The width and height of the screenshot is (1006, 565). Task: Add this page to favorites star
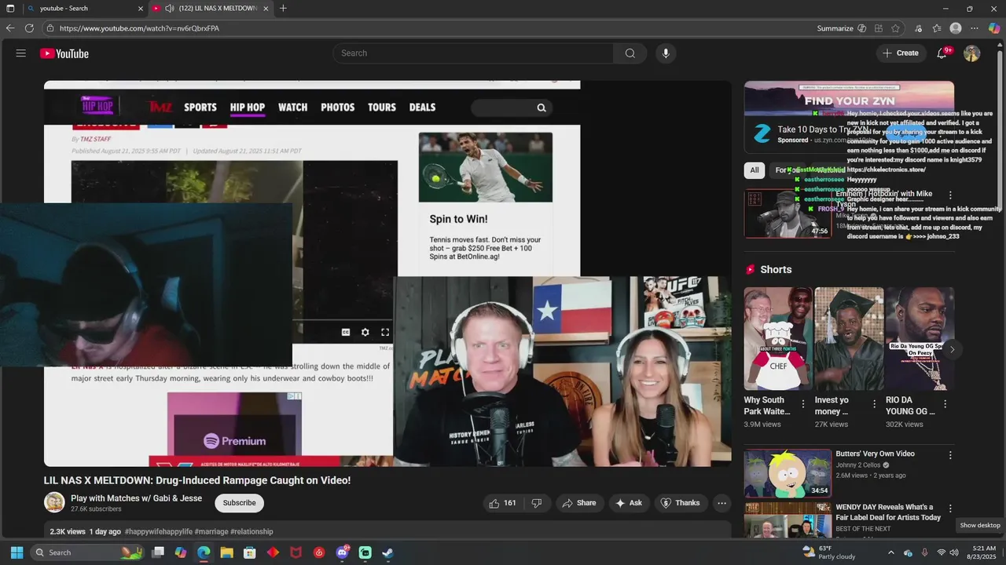point(895,28)
